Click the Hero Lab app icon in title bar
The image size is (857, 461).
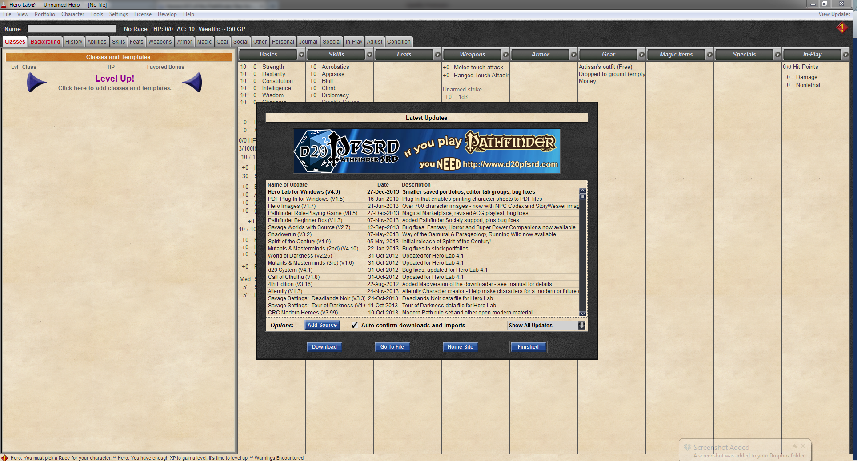tap(4, 4)
